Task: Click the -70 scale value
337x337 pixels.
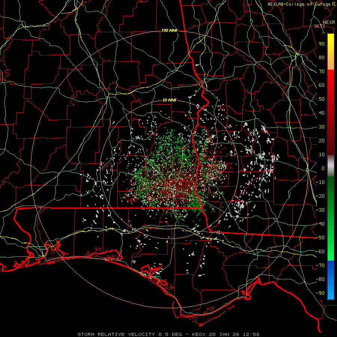Action: click(x=320, y=265)
